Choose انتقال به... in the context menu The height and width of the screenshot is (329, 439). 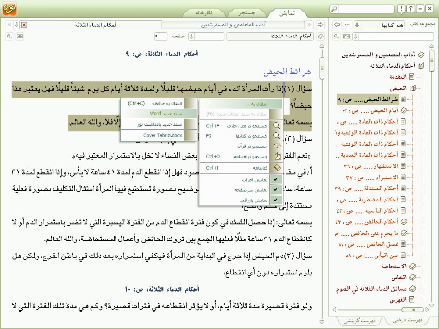click(241, 104)
